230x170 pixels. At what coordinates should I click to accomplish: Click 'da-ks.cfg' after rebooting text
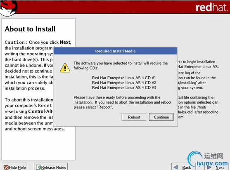198,112
